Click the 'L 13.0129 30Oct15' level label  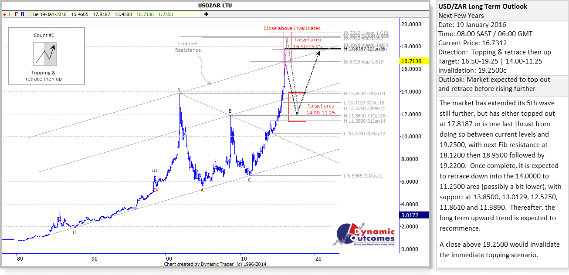click(364, 102)
